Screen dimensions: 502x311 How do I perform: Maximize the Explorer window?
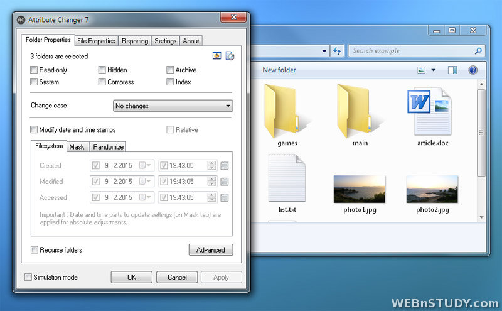(x=452, y=30)
